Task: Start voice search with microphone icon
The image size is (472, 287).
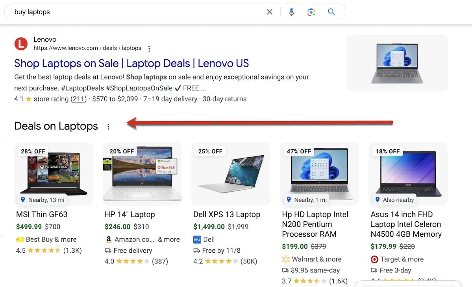Action: pos(291,12)
